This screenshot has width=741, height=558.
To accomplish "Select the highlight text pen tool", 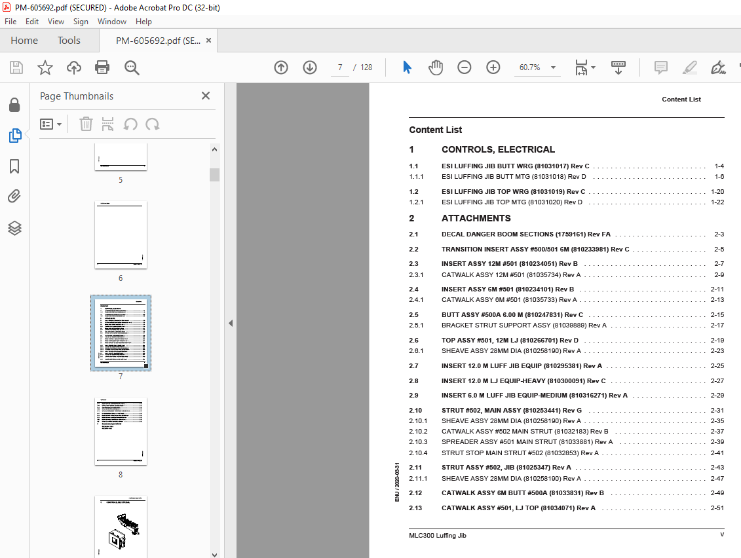I will click(689, 67).
